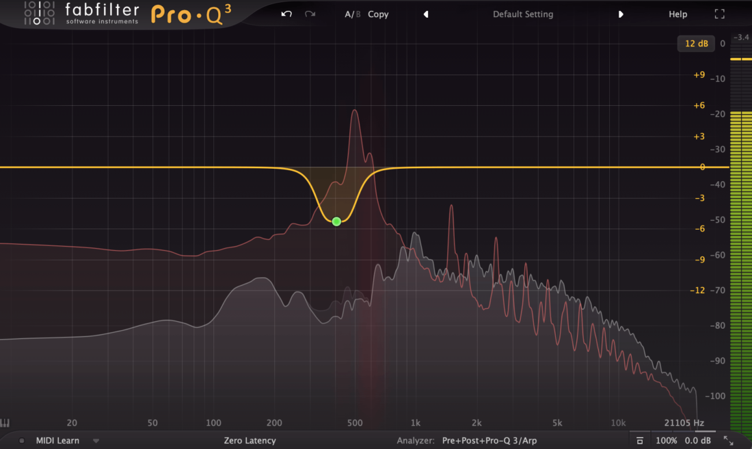Go to next preset arrow
The height and width of the screenshot is (449, 752).
point(621,14)
